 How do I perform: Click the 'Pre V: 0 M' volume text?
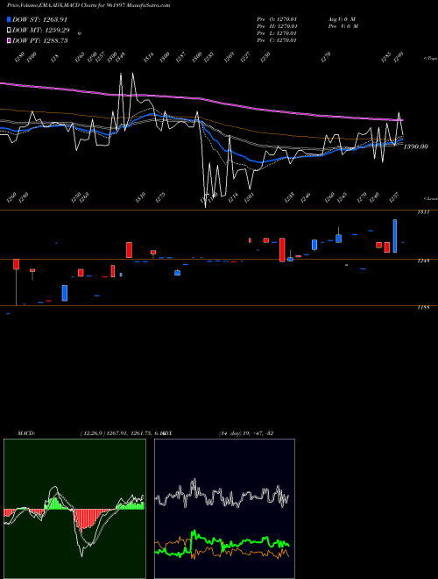click(x=343, y=26)
